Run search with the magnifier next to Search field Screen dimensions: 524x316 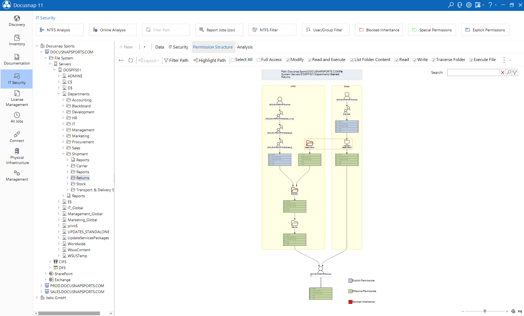[509, 72]
